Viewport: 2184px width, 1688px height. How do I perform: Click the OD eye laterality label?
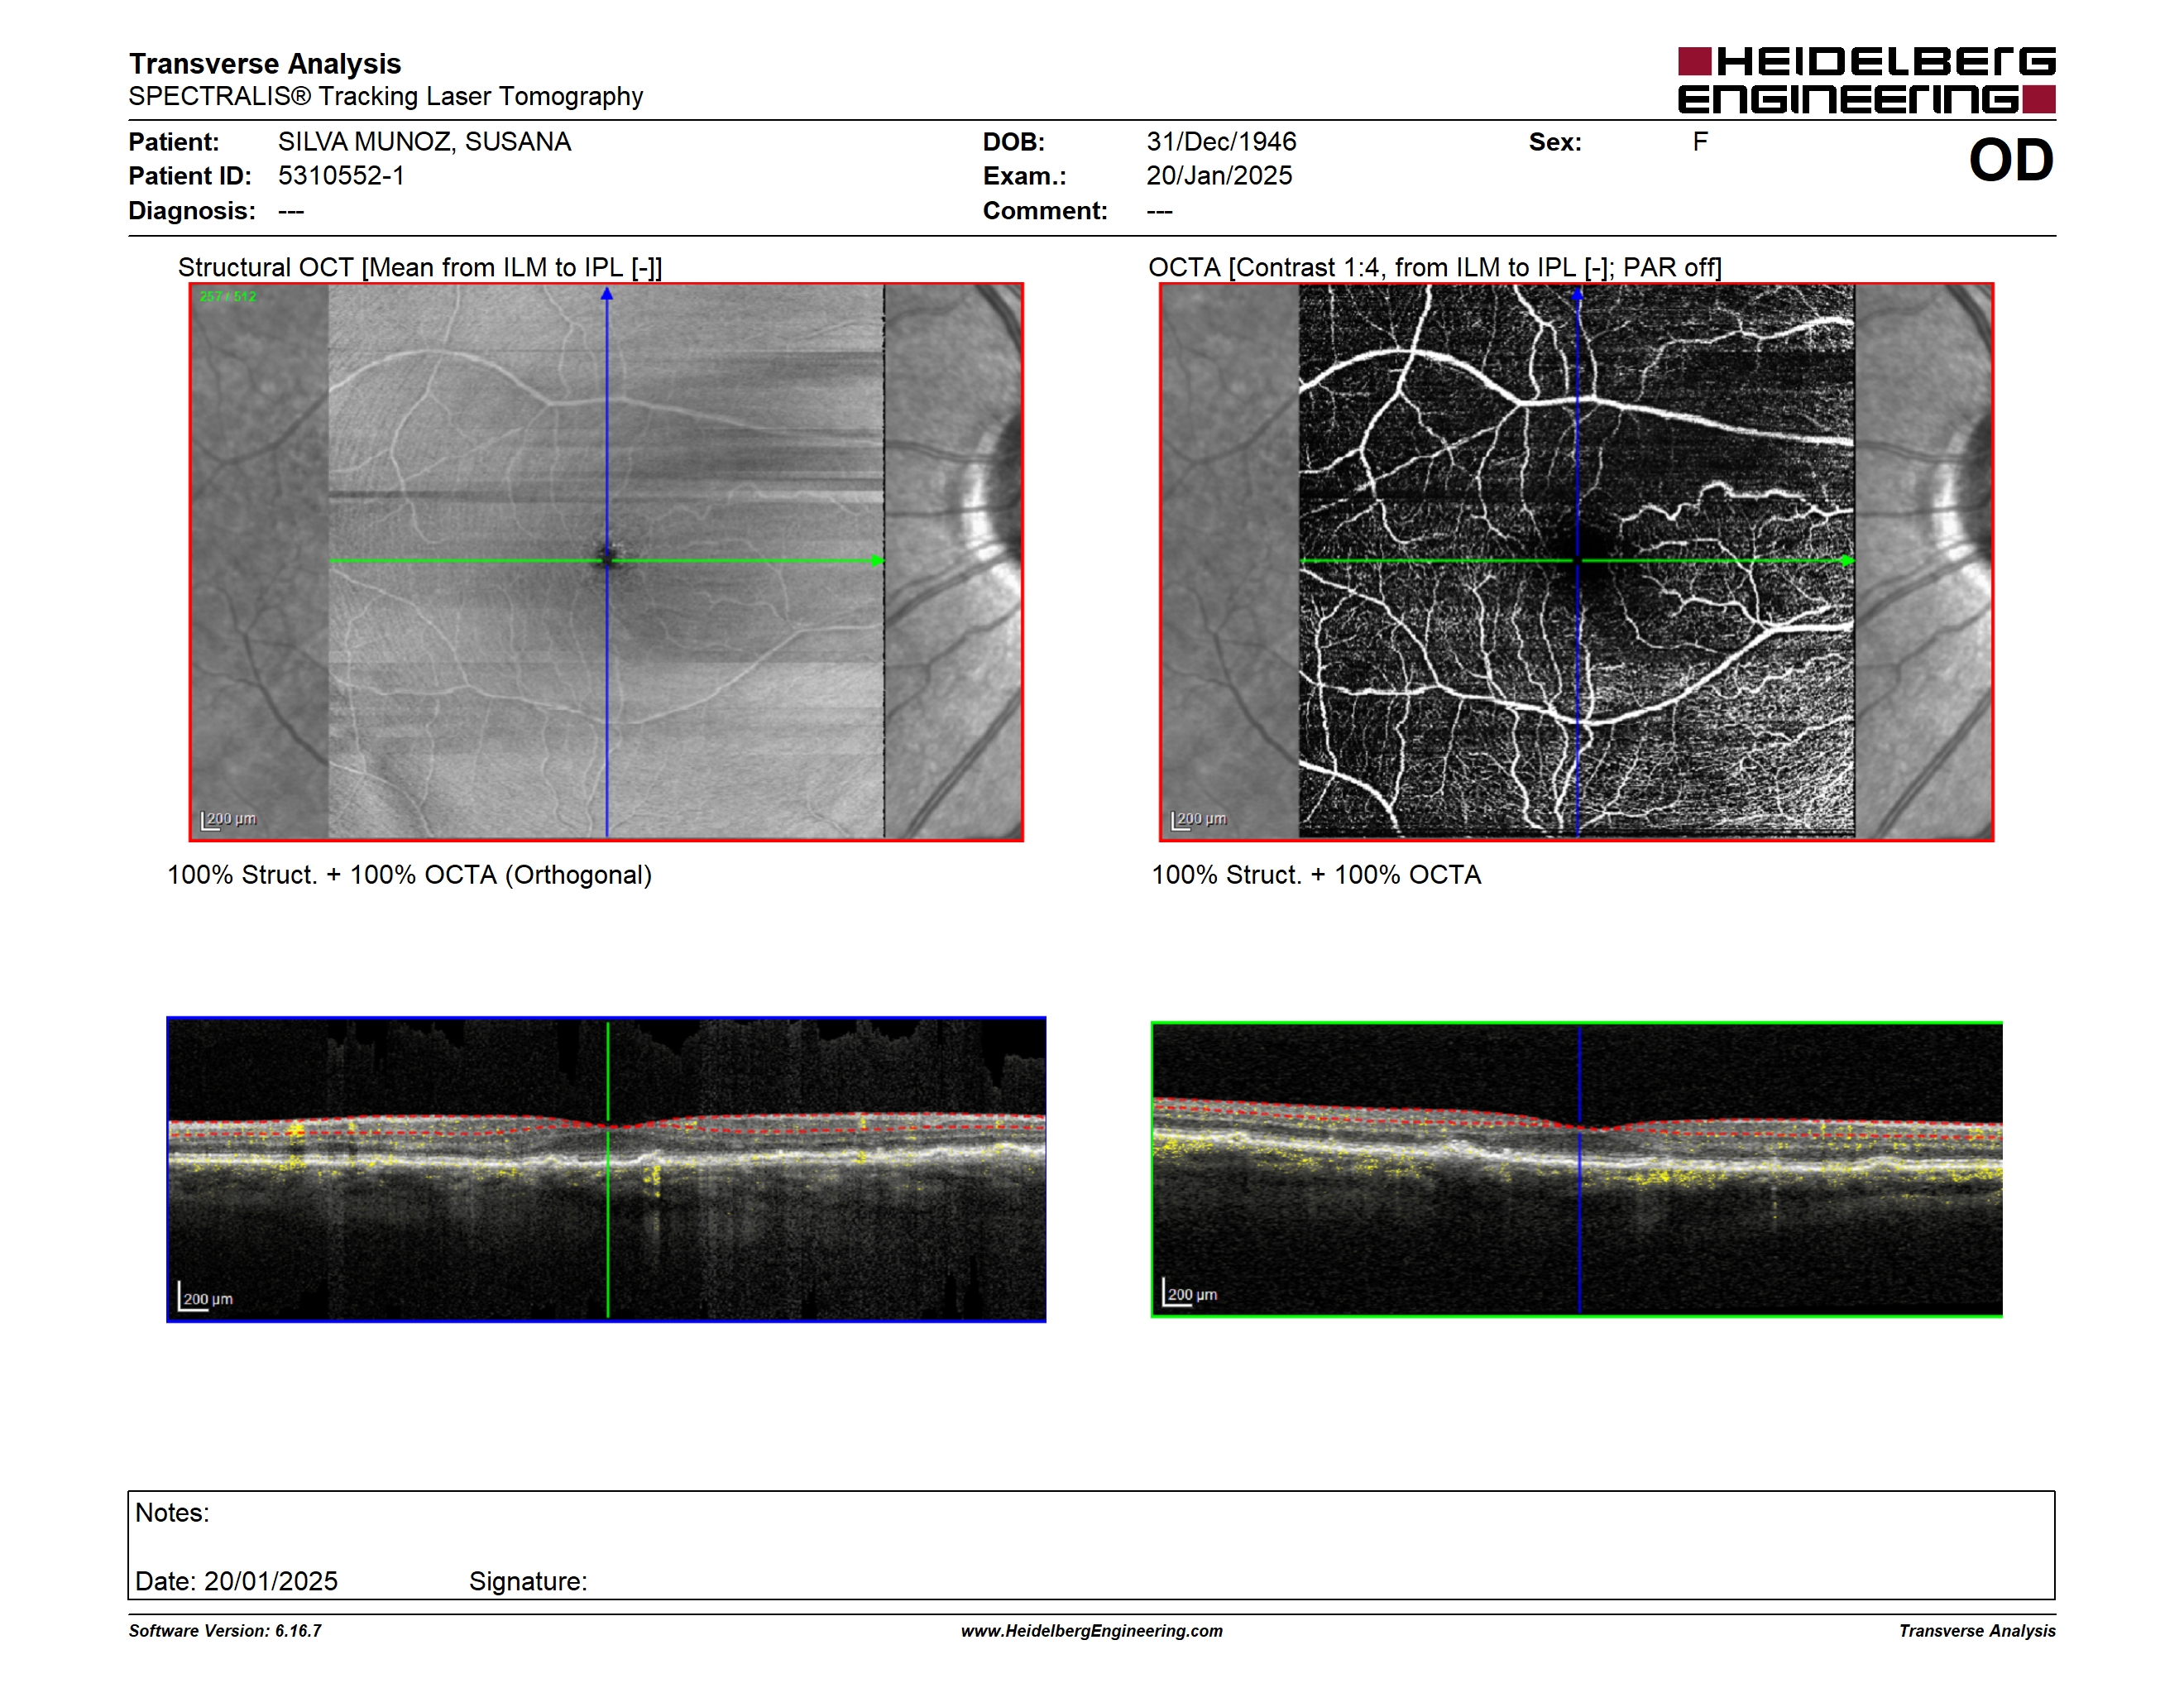pos(2011,160)
